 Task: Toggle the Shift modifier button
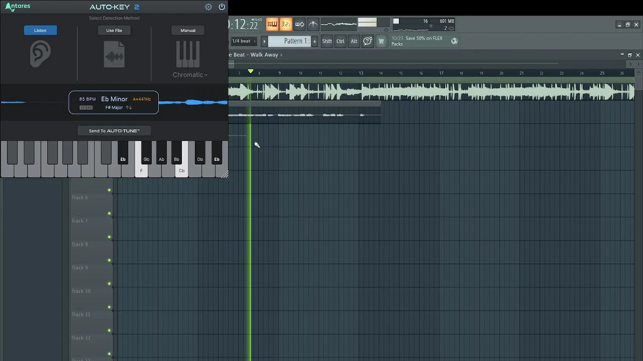coord(327,41)
